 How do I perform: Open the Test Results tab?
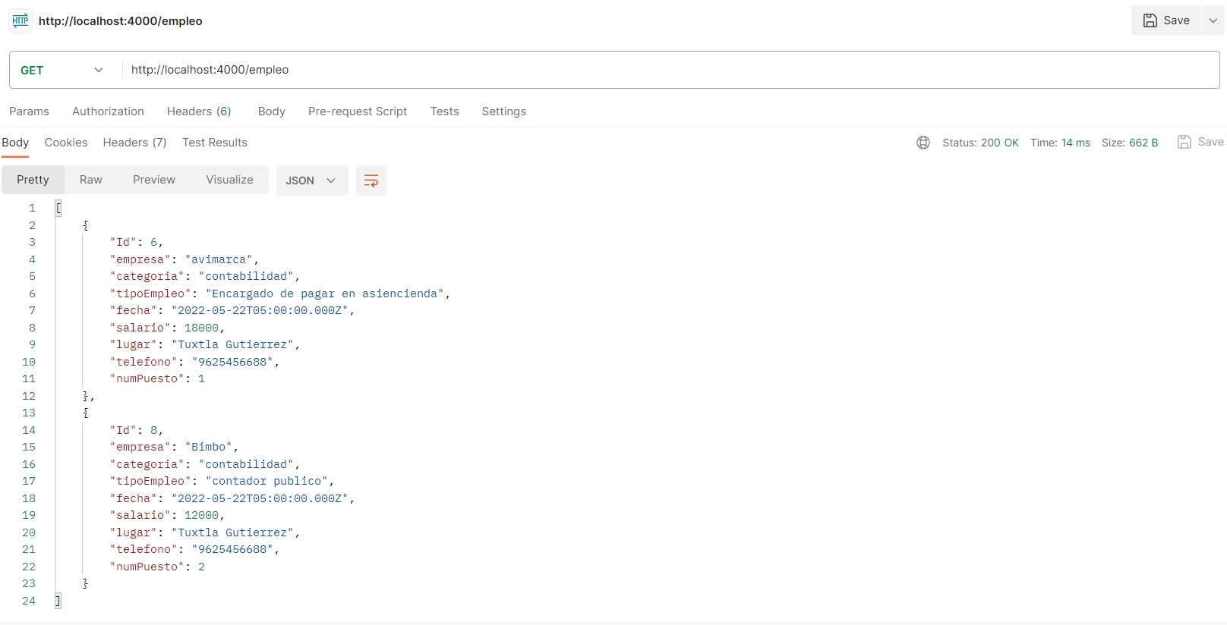pos(215,143)
